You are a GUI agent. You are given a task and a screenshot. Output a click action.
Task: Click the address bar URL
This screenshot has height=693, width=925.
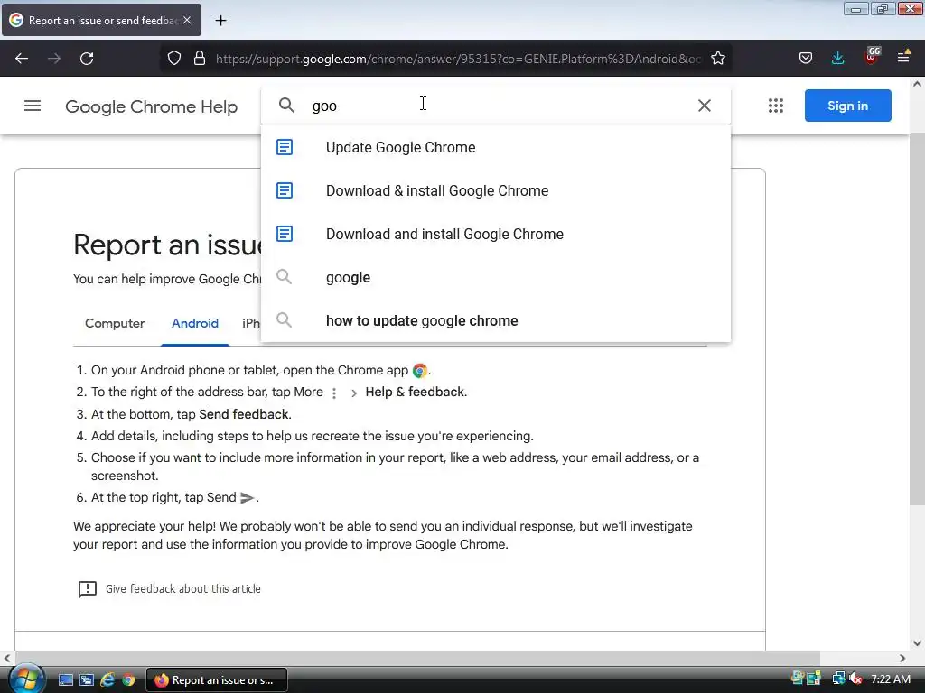click(458, 59)
